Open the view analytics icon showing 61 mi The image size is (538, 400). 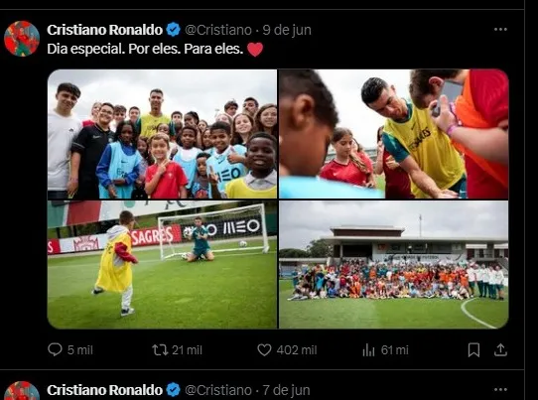(368, 350)
